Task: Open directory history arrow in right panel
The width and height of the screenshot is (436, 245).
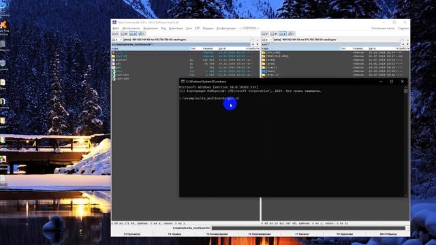Action: click(x=407, y=44)
